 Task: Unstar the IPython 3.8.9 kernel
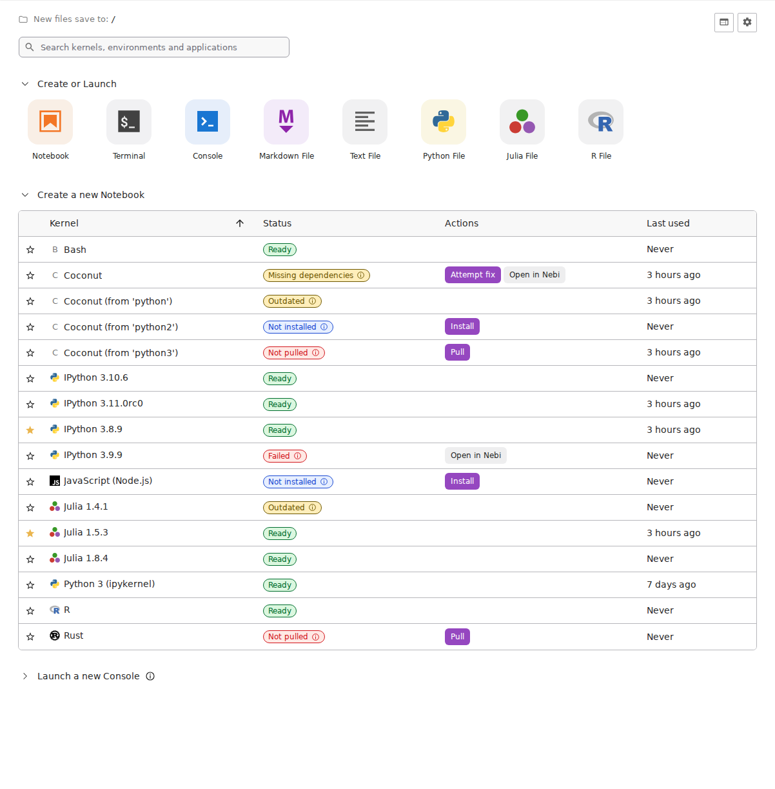tap(30, 430)
